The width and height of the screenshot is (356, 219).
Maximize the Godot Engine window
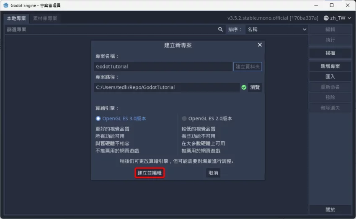tap(332, 5)
